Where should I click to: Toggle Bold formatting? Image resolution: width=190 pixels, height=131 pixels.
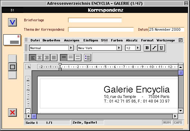[147, 48]
